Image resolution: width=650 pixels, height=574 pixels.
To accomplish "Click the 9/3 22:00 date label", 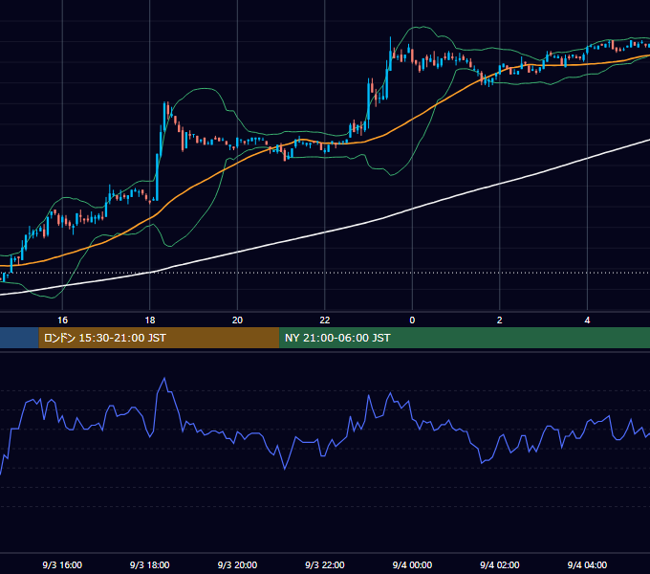I will point(325,564).
